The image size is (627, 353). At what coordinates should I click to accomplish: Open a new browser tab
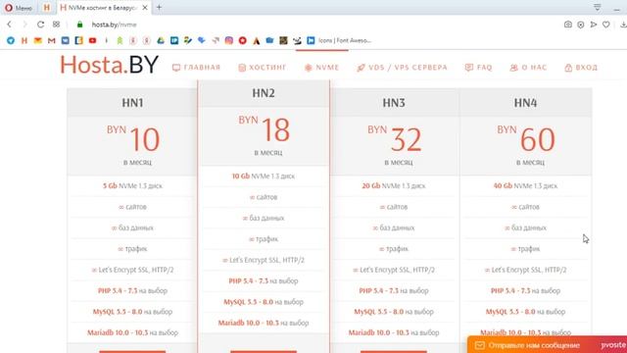pyautogui.click(x=159, y=7)
